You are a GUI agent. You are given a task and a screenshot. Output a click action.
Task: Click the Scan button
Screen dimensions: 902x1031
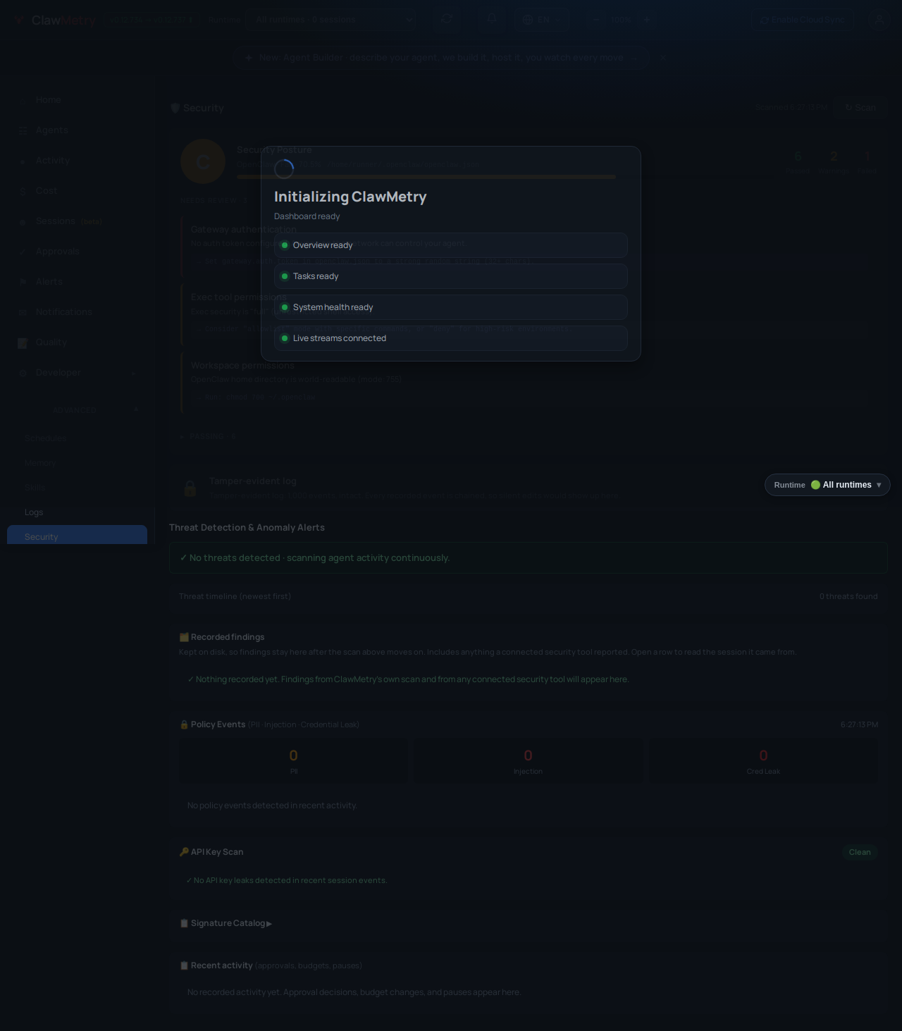pos(860,108)
